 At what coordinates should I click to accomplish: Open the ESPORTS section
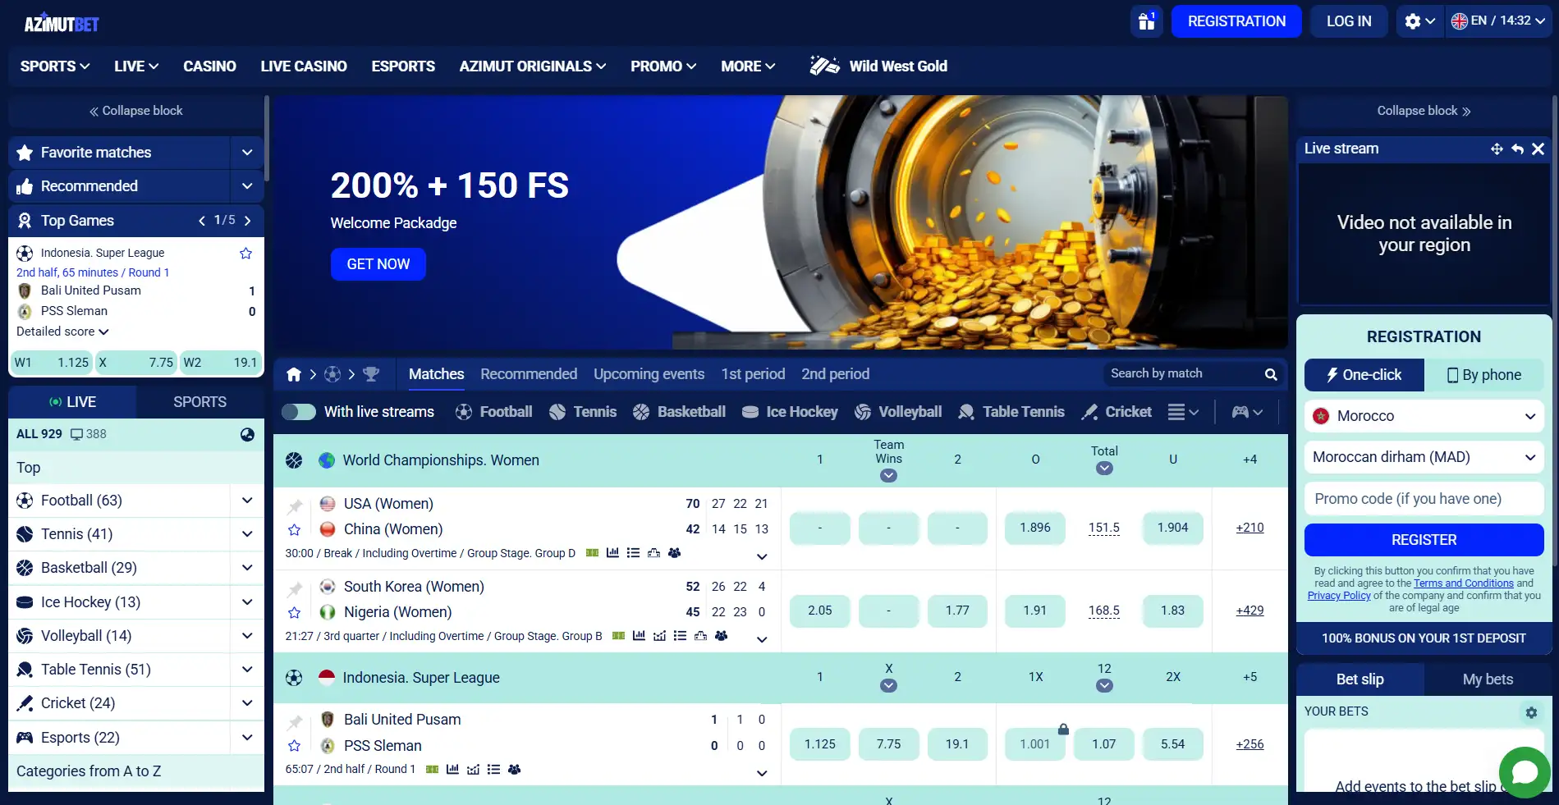click(x=403, y=66)
